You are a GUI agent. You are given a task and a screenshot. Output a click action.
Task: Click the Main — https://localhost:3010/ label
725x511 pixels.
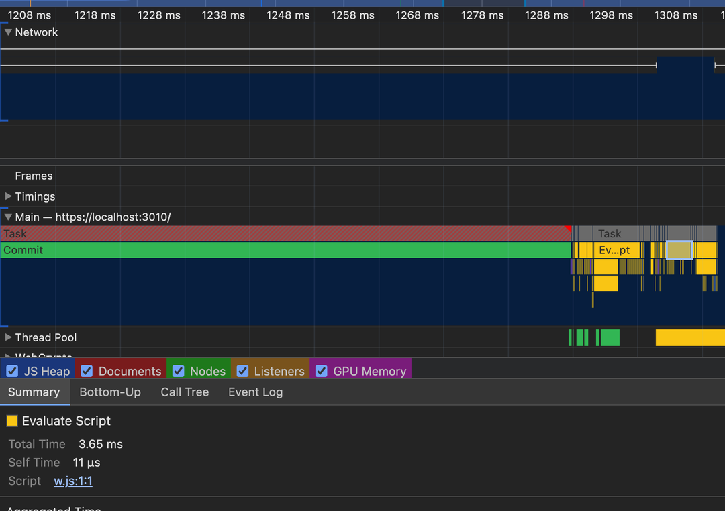(93, 217)
